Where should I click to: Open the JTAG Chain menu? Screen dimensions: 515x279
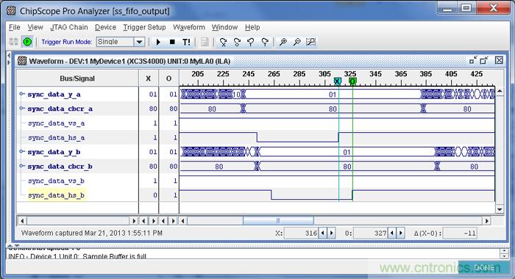tap(69, 27)
